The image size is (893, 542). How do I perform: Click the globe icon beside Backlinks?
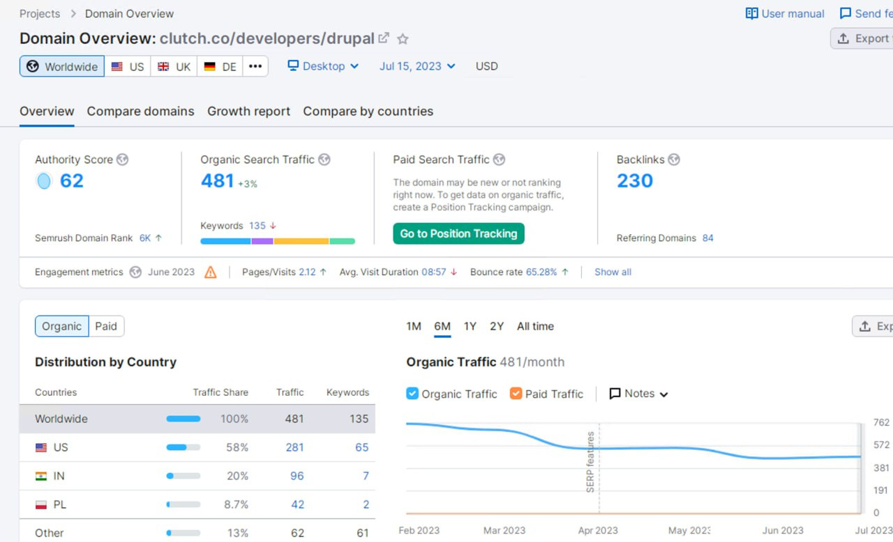point(673,160)
